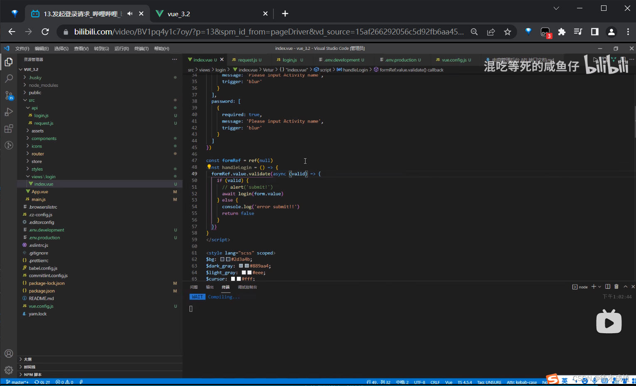Reload the browser page
The height and width of the screenshot is (386, 636).
click(x=45, y=32)
